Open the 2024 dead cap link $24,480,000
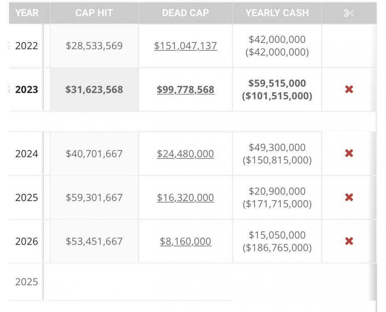 click(185, 154)
